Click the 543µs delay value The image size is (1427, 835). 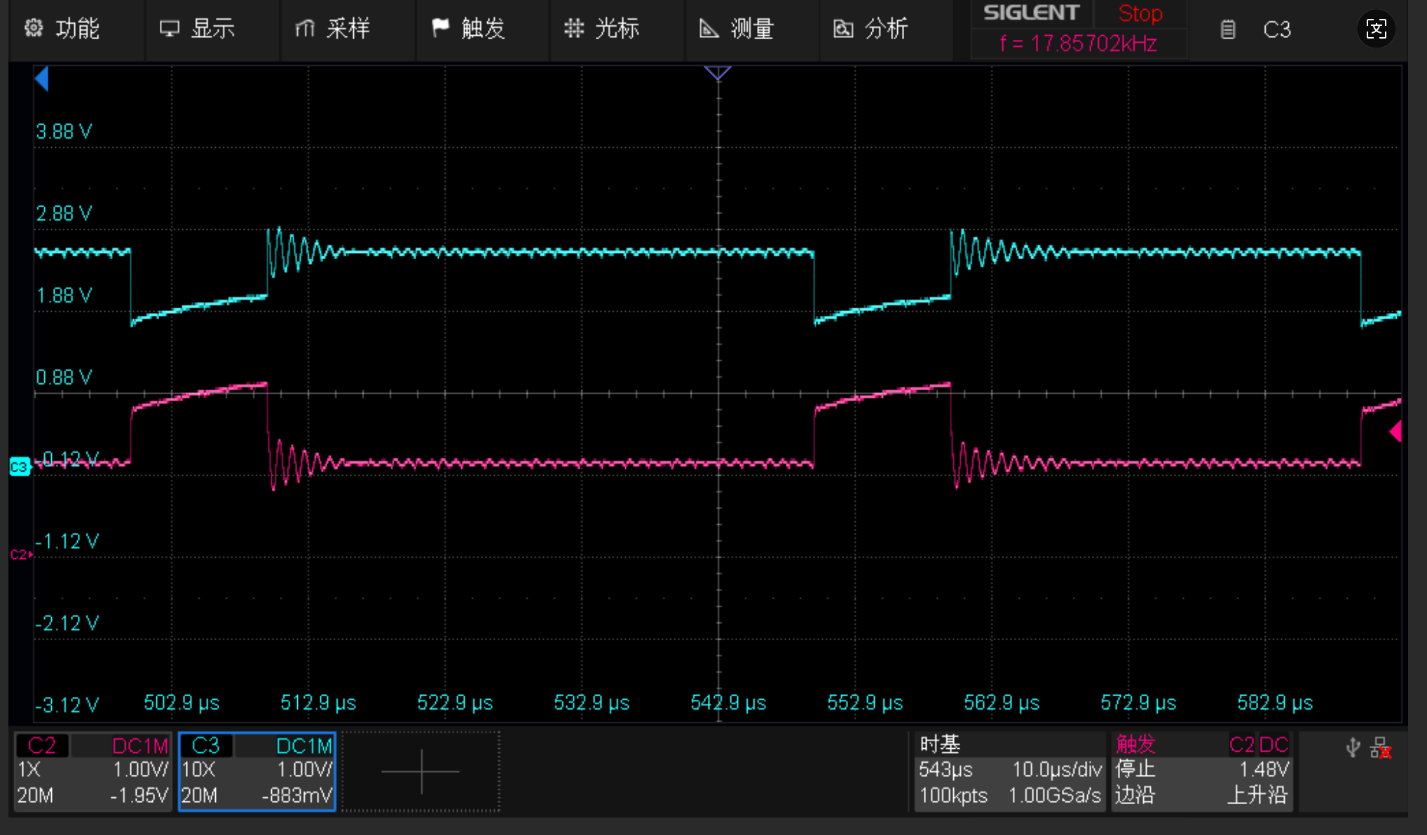point(945,770)
